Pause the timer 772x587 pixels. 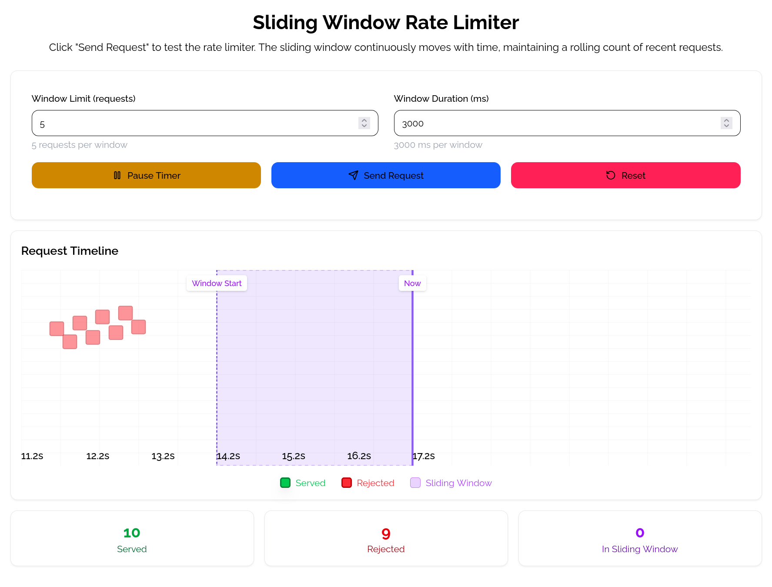pyautogui.click(x=146, y=175)
